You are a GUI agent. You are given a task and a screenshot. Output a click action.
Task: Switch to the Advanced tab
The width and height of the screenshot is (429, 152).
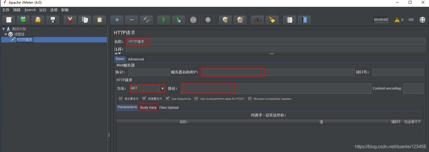[x=136, y=59]
